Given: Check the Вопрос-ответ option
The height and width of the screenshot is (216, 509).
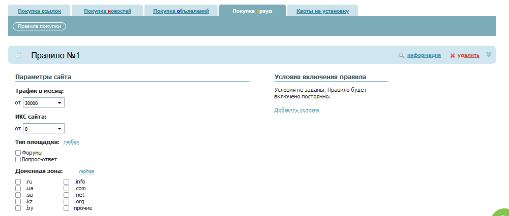Looking at the screenshot, I should (18, 159).
